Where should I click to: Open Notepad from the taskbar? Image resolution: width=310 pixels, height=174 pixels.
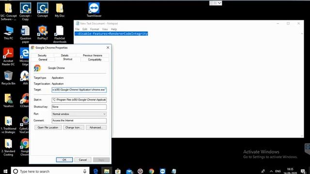tap(173, 171)
